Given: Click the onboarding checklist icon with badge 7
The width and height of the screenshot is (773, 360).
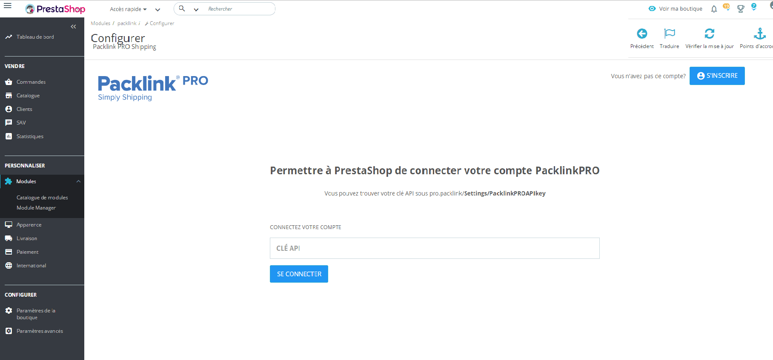Looking at the screenshot, I should point(753,9).
